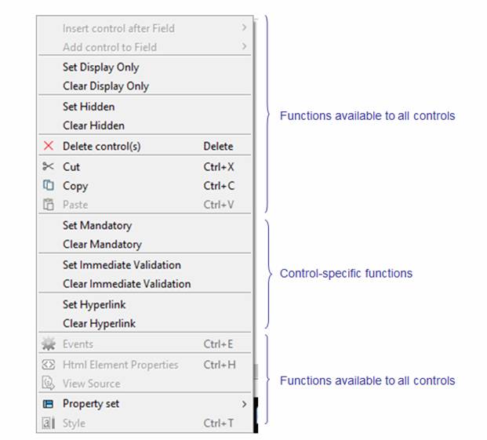Click the Paste clipboard icon
This screenshot has width=487, height=440.
click(x=49, y=205)
